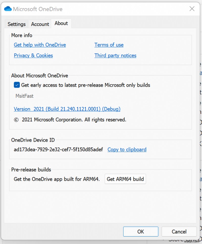Screen dimensions: 202x244
Task: Open Get help with OneDrive
Action: (x=40, y=45)
